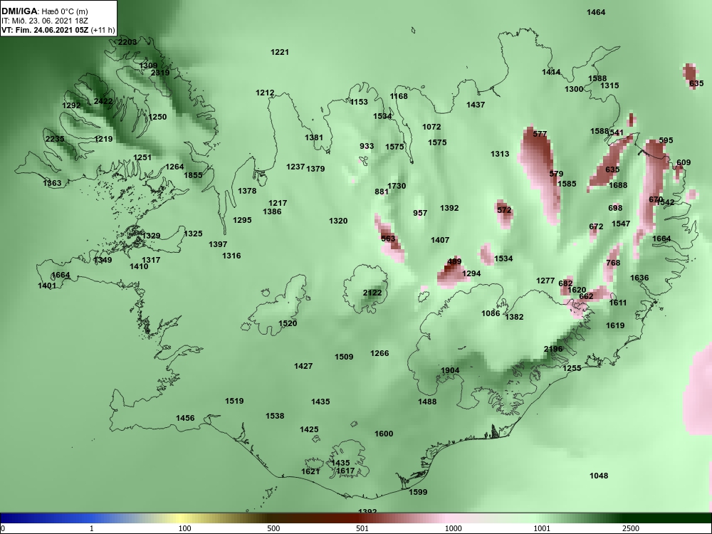712x534 pixels.
Task: Click the 1621 value on the southern glacier
Action: [310, 472]
